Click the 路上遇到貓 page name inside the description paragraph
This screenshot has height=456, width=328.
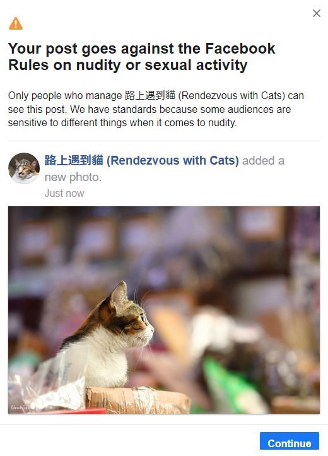150,95
